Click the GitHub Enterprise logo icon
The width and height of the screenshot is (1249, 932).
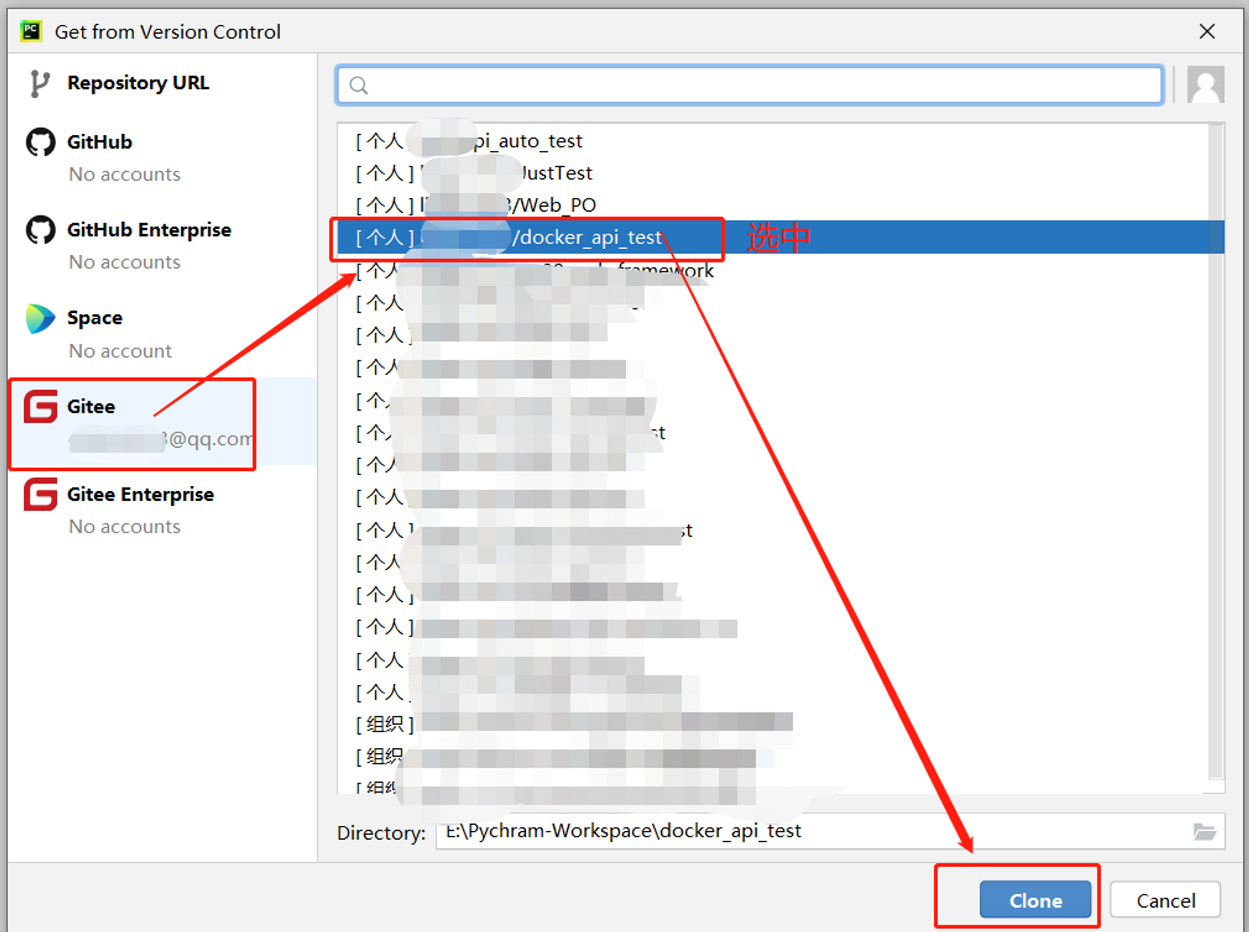pyautogui.click(x=41, y=230)
